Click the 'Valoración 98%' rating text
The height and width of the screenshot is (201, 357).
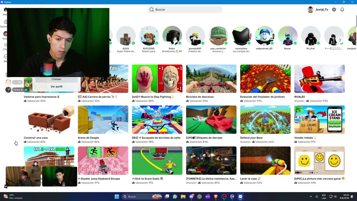click(144, 142)
